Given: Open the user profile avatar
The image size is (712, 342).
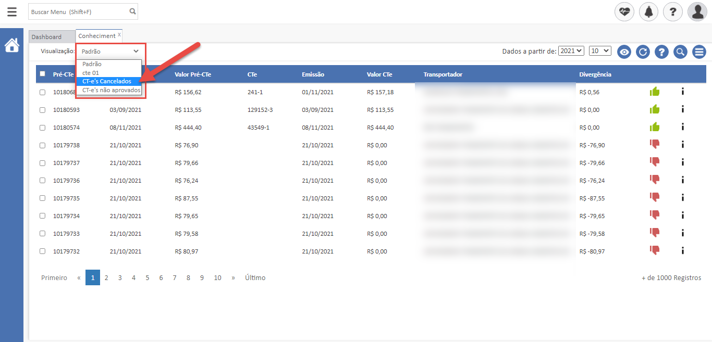Looking at the screenshot, I should coord(697,11).
